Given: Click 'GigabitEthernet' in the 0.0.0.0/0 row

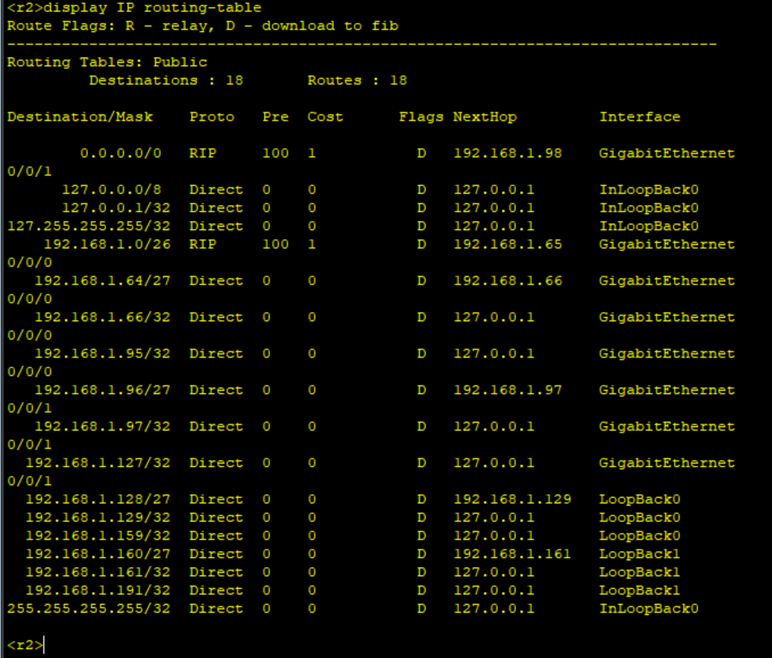Looking at the screenshot, I should click(667, 153).
